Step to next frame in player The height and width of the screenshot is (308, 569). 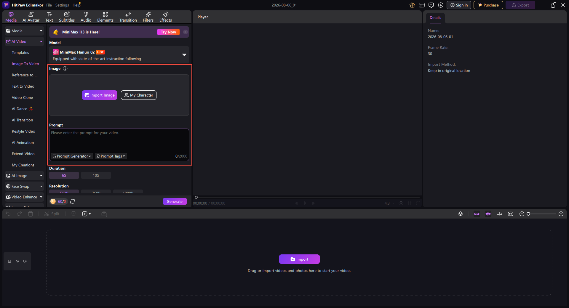[x=314, y=203]
